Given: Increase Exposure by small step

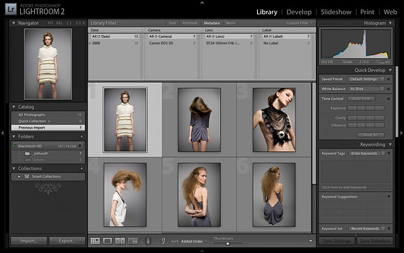Looking at the screenshot, I should coord(371,108).
